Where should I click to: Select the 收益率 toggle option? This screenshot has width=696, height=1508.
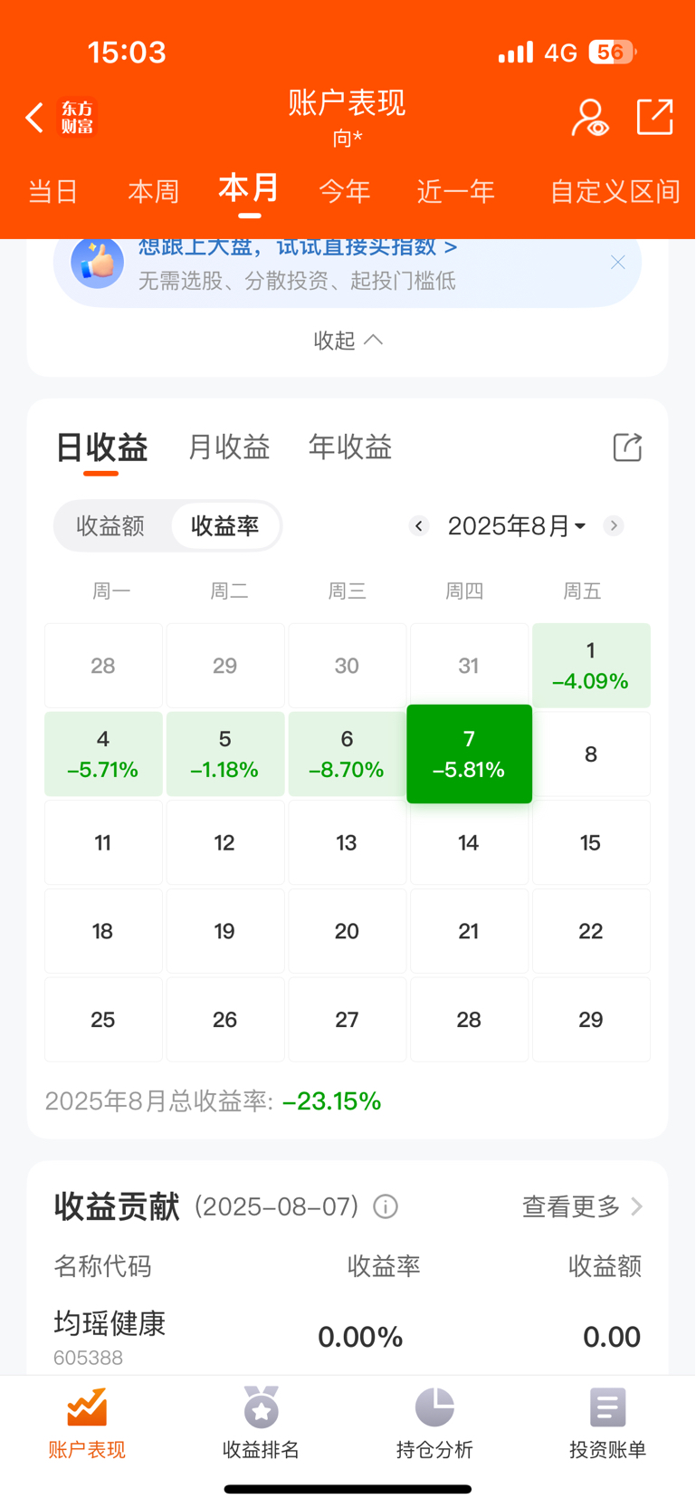coord(225,526)
